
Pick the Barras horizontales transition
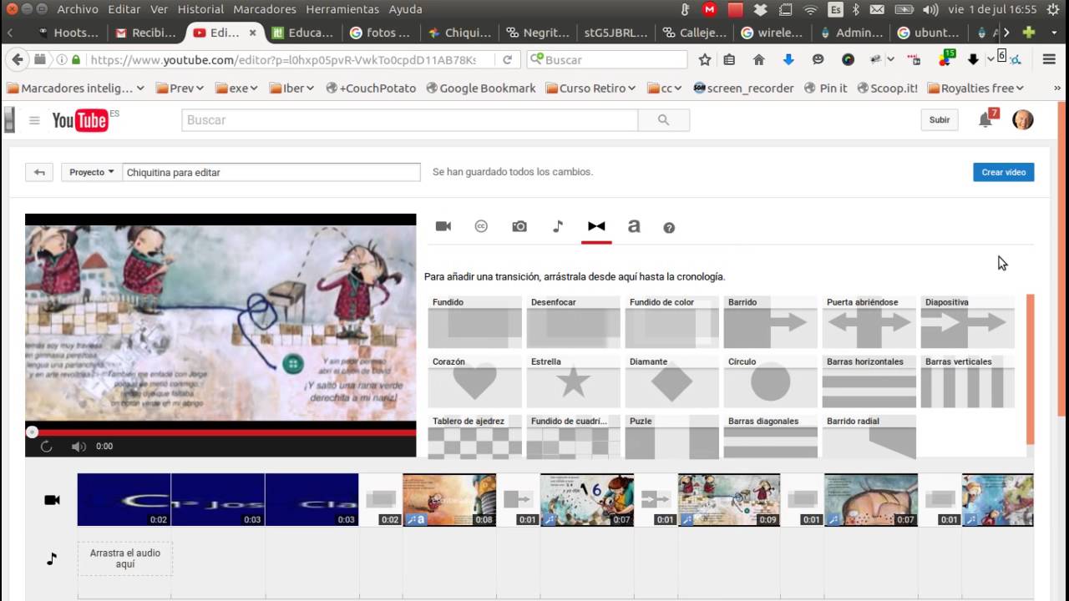tap(869, 381)
